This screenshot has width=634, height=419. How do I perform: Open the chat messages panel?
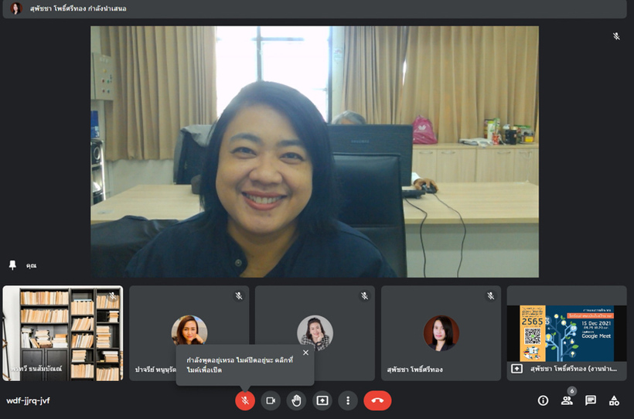click(x=591, y=400)
